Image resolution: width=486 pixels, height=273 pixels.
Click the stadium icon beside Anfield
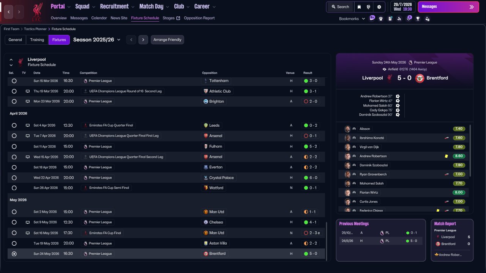[384, 69]
